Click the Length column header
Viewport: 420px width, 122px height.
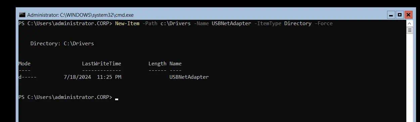(x=157, y=64)
